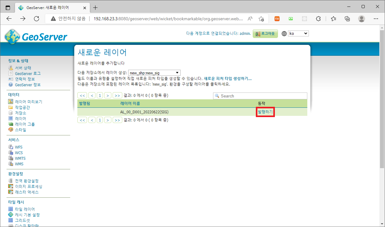Image resolution: width=385 pixels, height=227 pixels.
Task: Click the 저장소 database icon
Action: click(x=11, y=113)
